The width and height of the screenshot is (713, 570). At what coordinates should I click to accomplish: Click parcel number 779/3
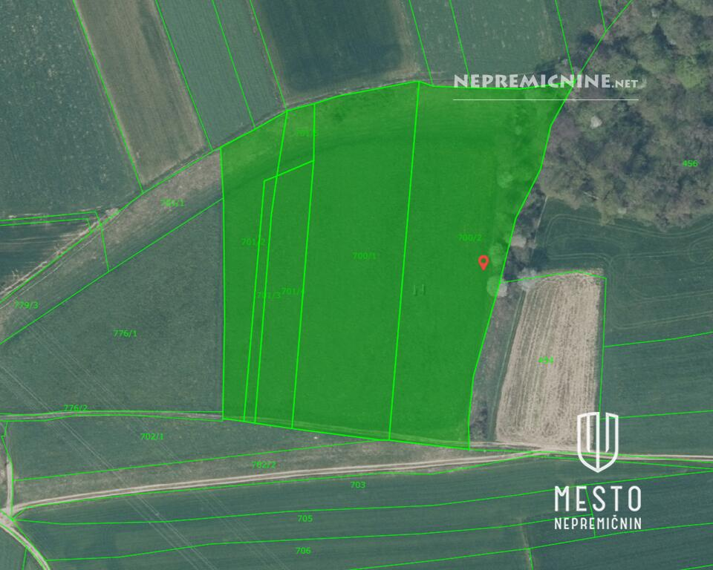click(25, 305)
